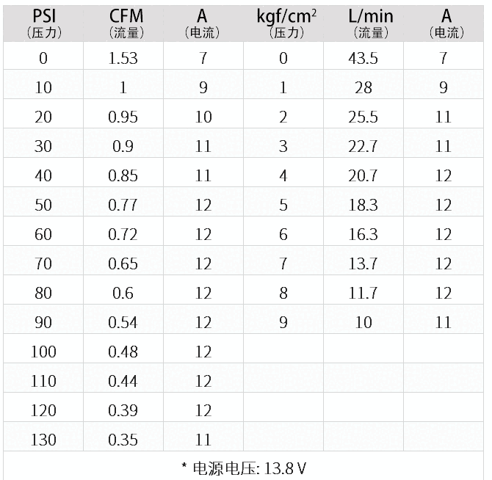This screenshot has height=480, width=492.
Task: Select the 0.65 CFM value
Action: (x=123, y=263)
